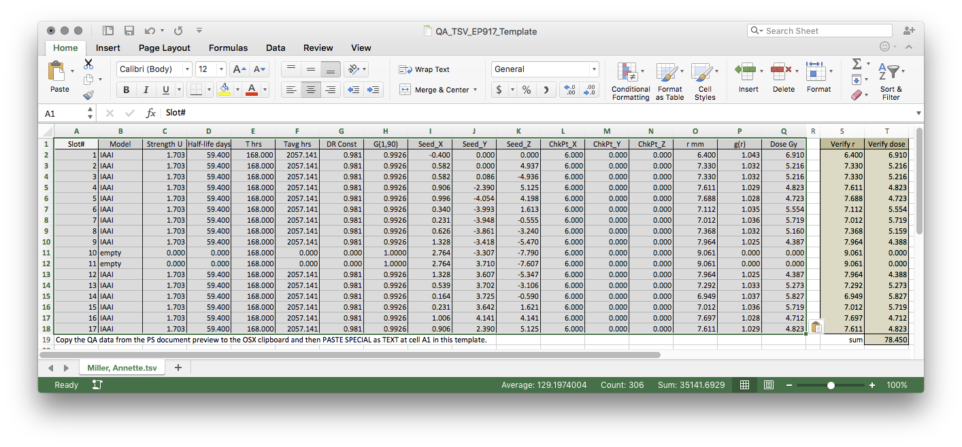
Task: Click the Format Painter brush icon
Action: click(88, 96)
